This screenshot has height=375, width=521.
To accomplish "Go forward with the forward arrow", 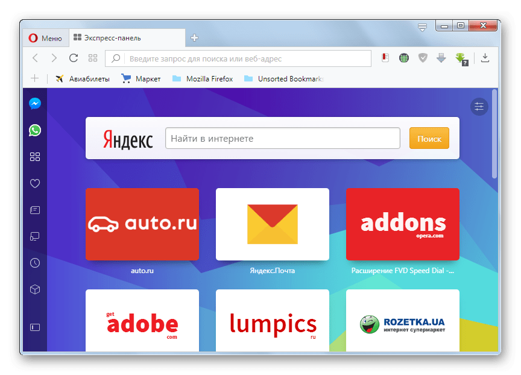I will pos(54,58).
